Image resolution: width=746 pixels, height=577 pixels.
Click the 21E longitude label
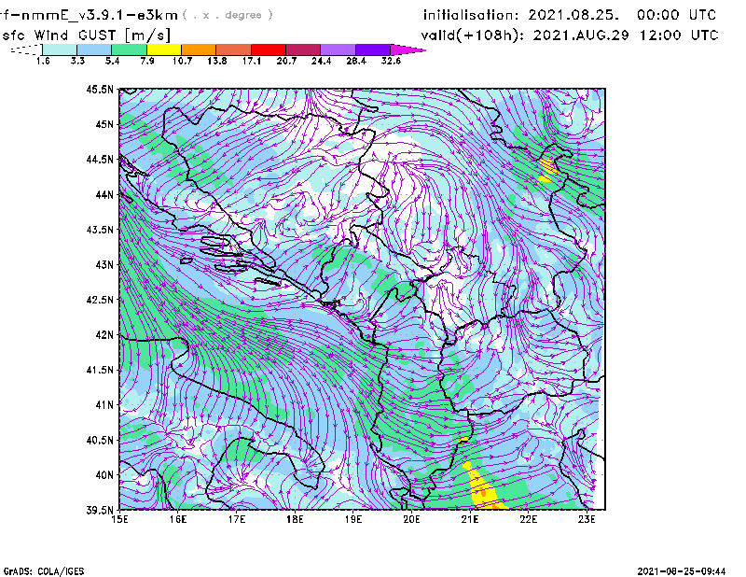(470, 519)
